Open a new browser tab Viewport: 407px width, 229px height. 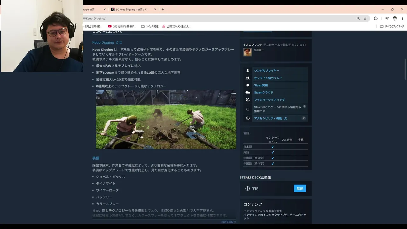[163, 10]
